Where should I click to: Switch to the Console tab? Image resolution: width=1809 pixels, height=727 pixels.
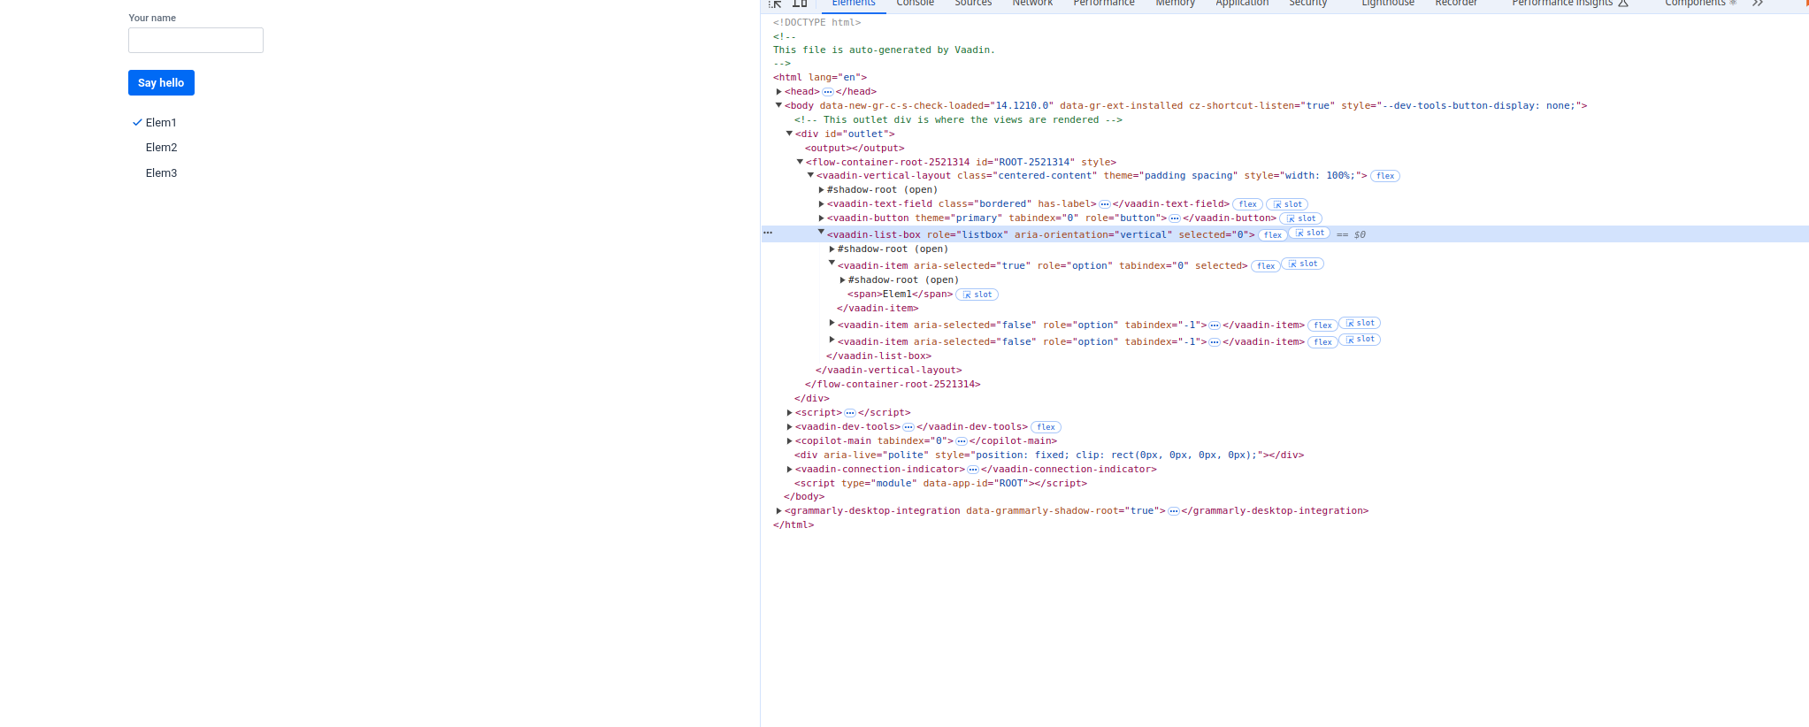[915, 4]
